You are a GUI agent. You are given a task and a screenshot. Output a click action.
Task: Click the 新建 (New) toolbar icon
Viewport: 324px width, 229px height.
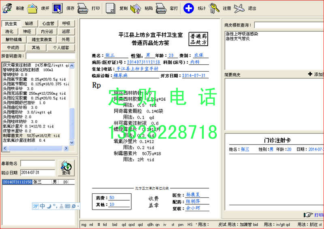tap(7, 8)
